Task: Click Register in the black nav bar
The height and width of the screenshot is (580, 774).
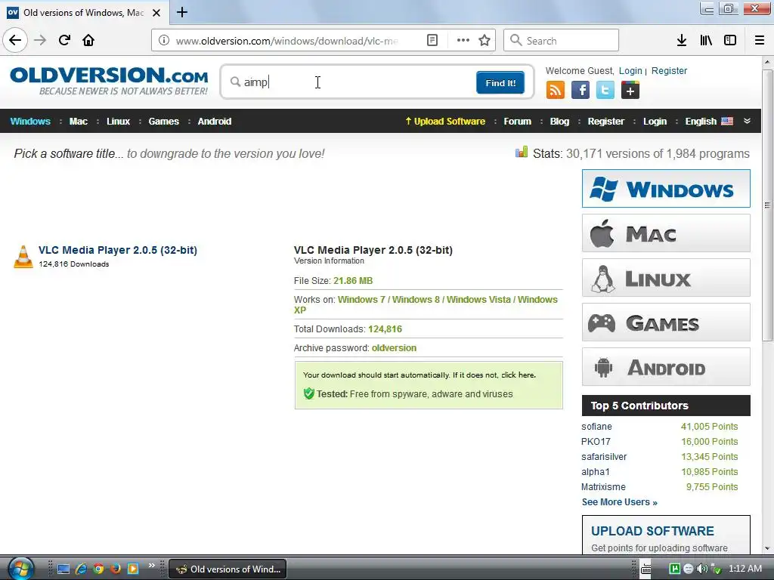Action: [605, 122]
